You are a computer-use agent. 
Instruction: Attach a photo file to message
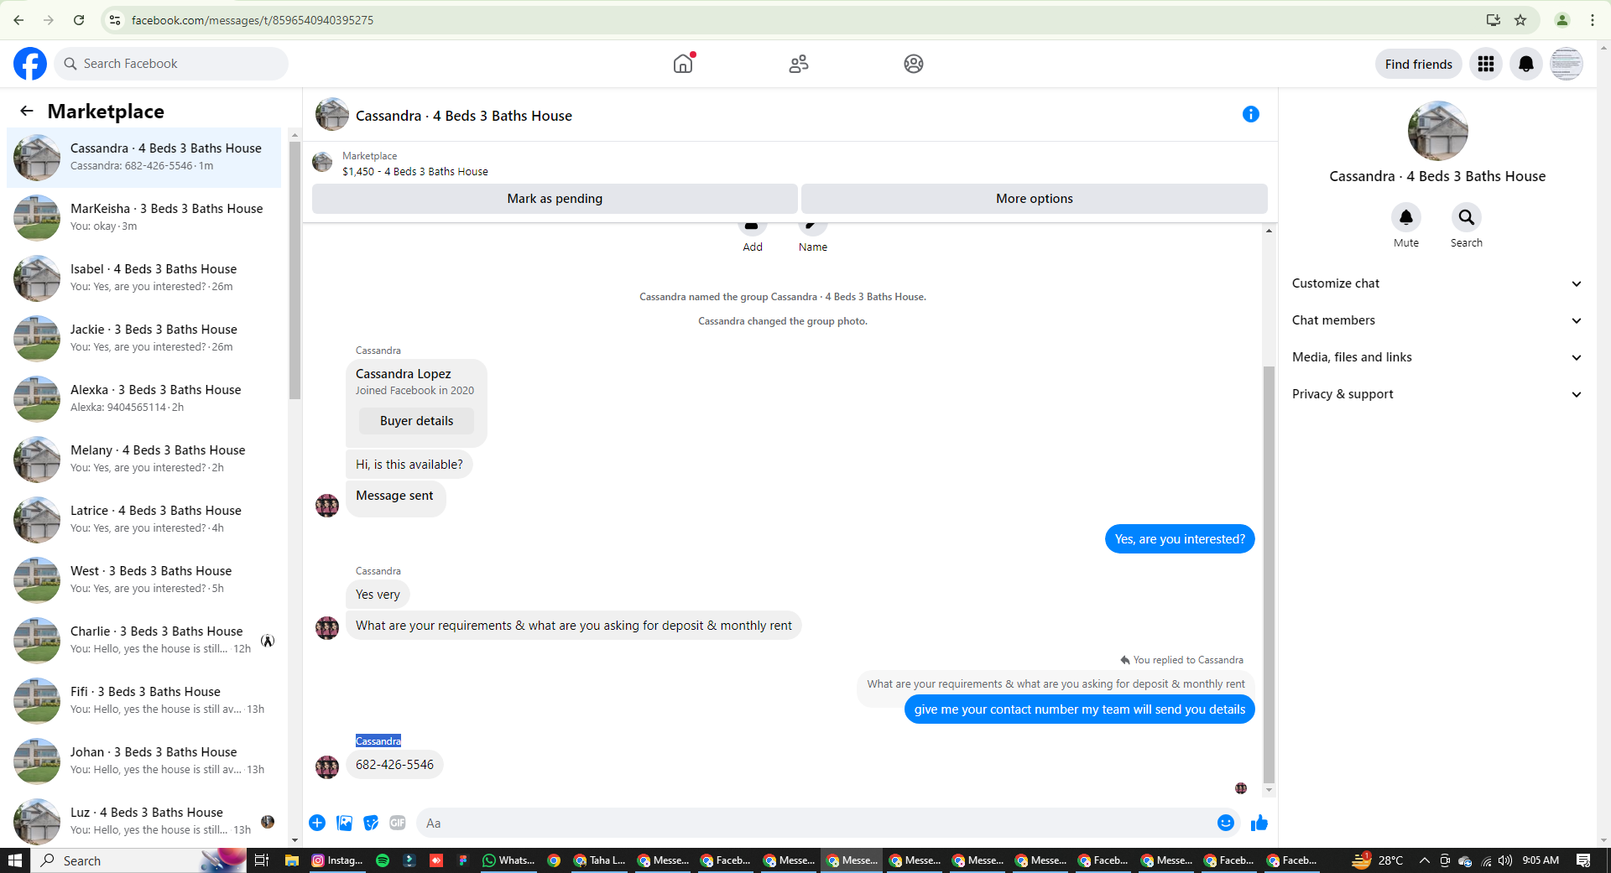344,823
